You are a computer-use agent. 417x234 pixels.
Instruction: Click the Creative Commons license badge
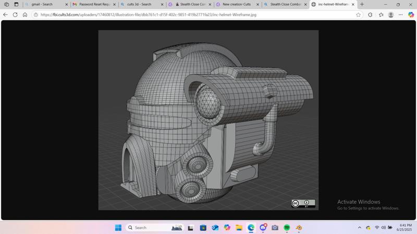tap(303, 203)
